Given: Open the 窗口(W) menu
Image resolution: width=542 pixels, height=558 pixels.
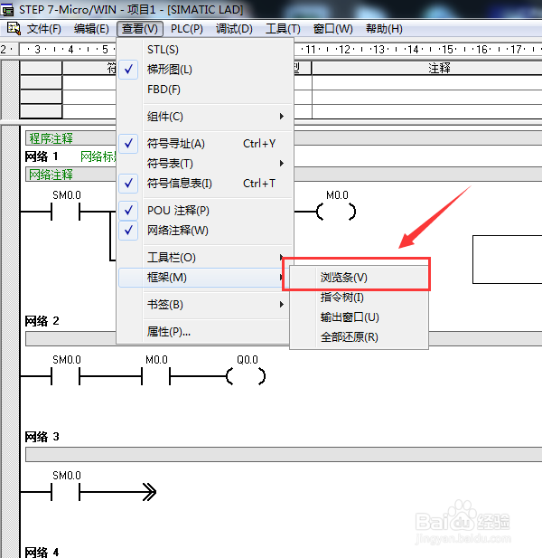Looking at the screenshot, I should [x=332, y=29].
